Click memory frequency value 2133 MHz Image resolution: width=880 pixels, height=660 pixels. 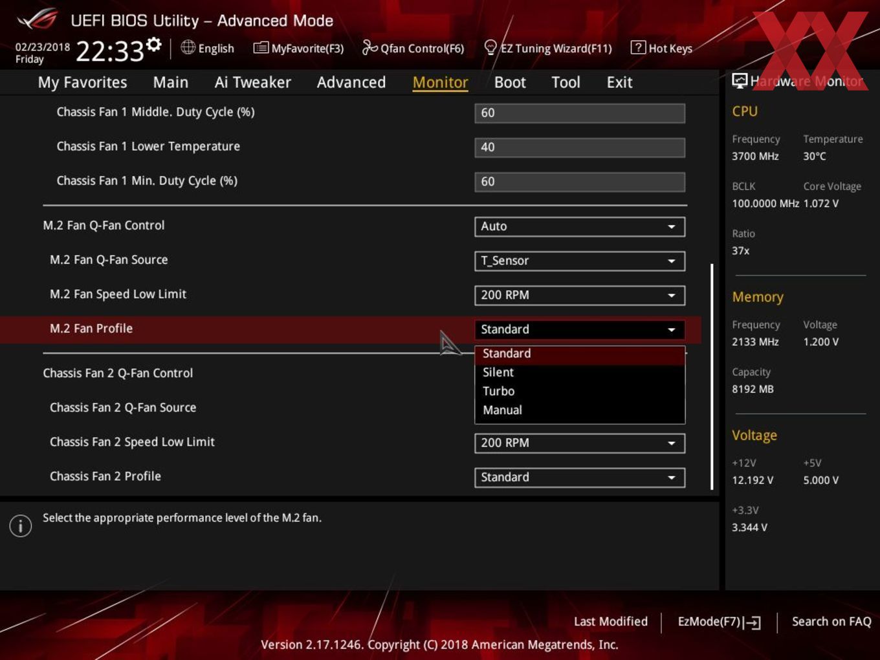[x=755, y=342]
